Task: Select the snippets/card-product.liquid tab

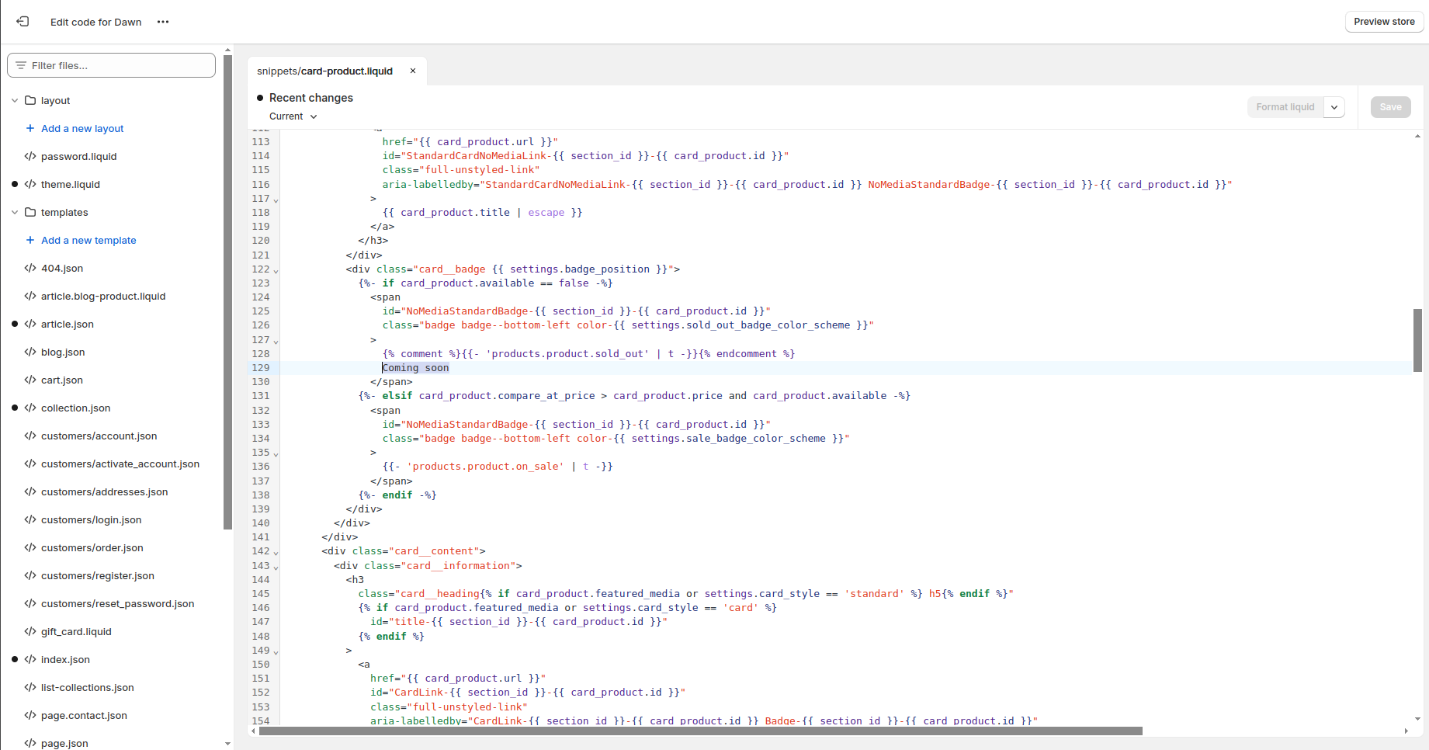Action: pyautogui.click(x=325, y=71)
